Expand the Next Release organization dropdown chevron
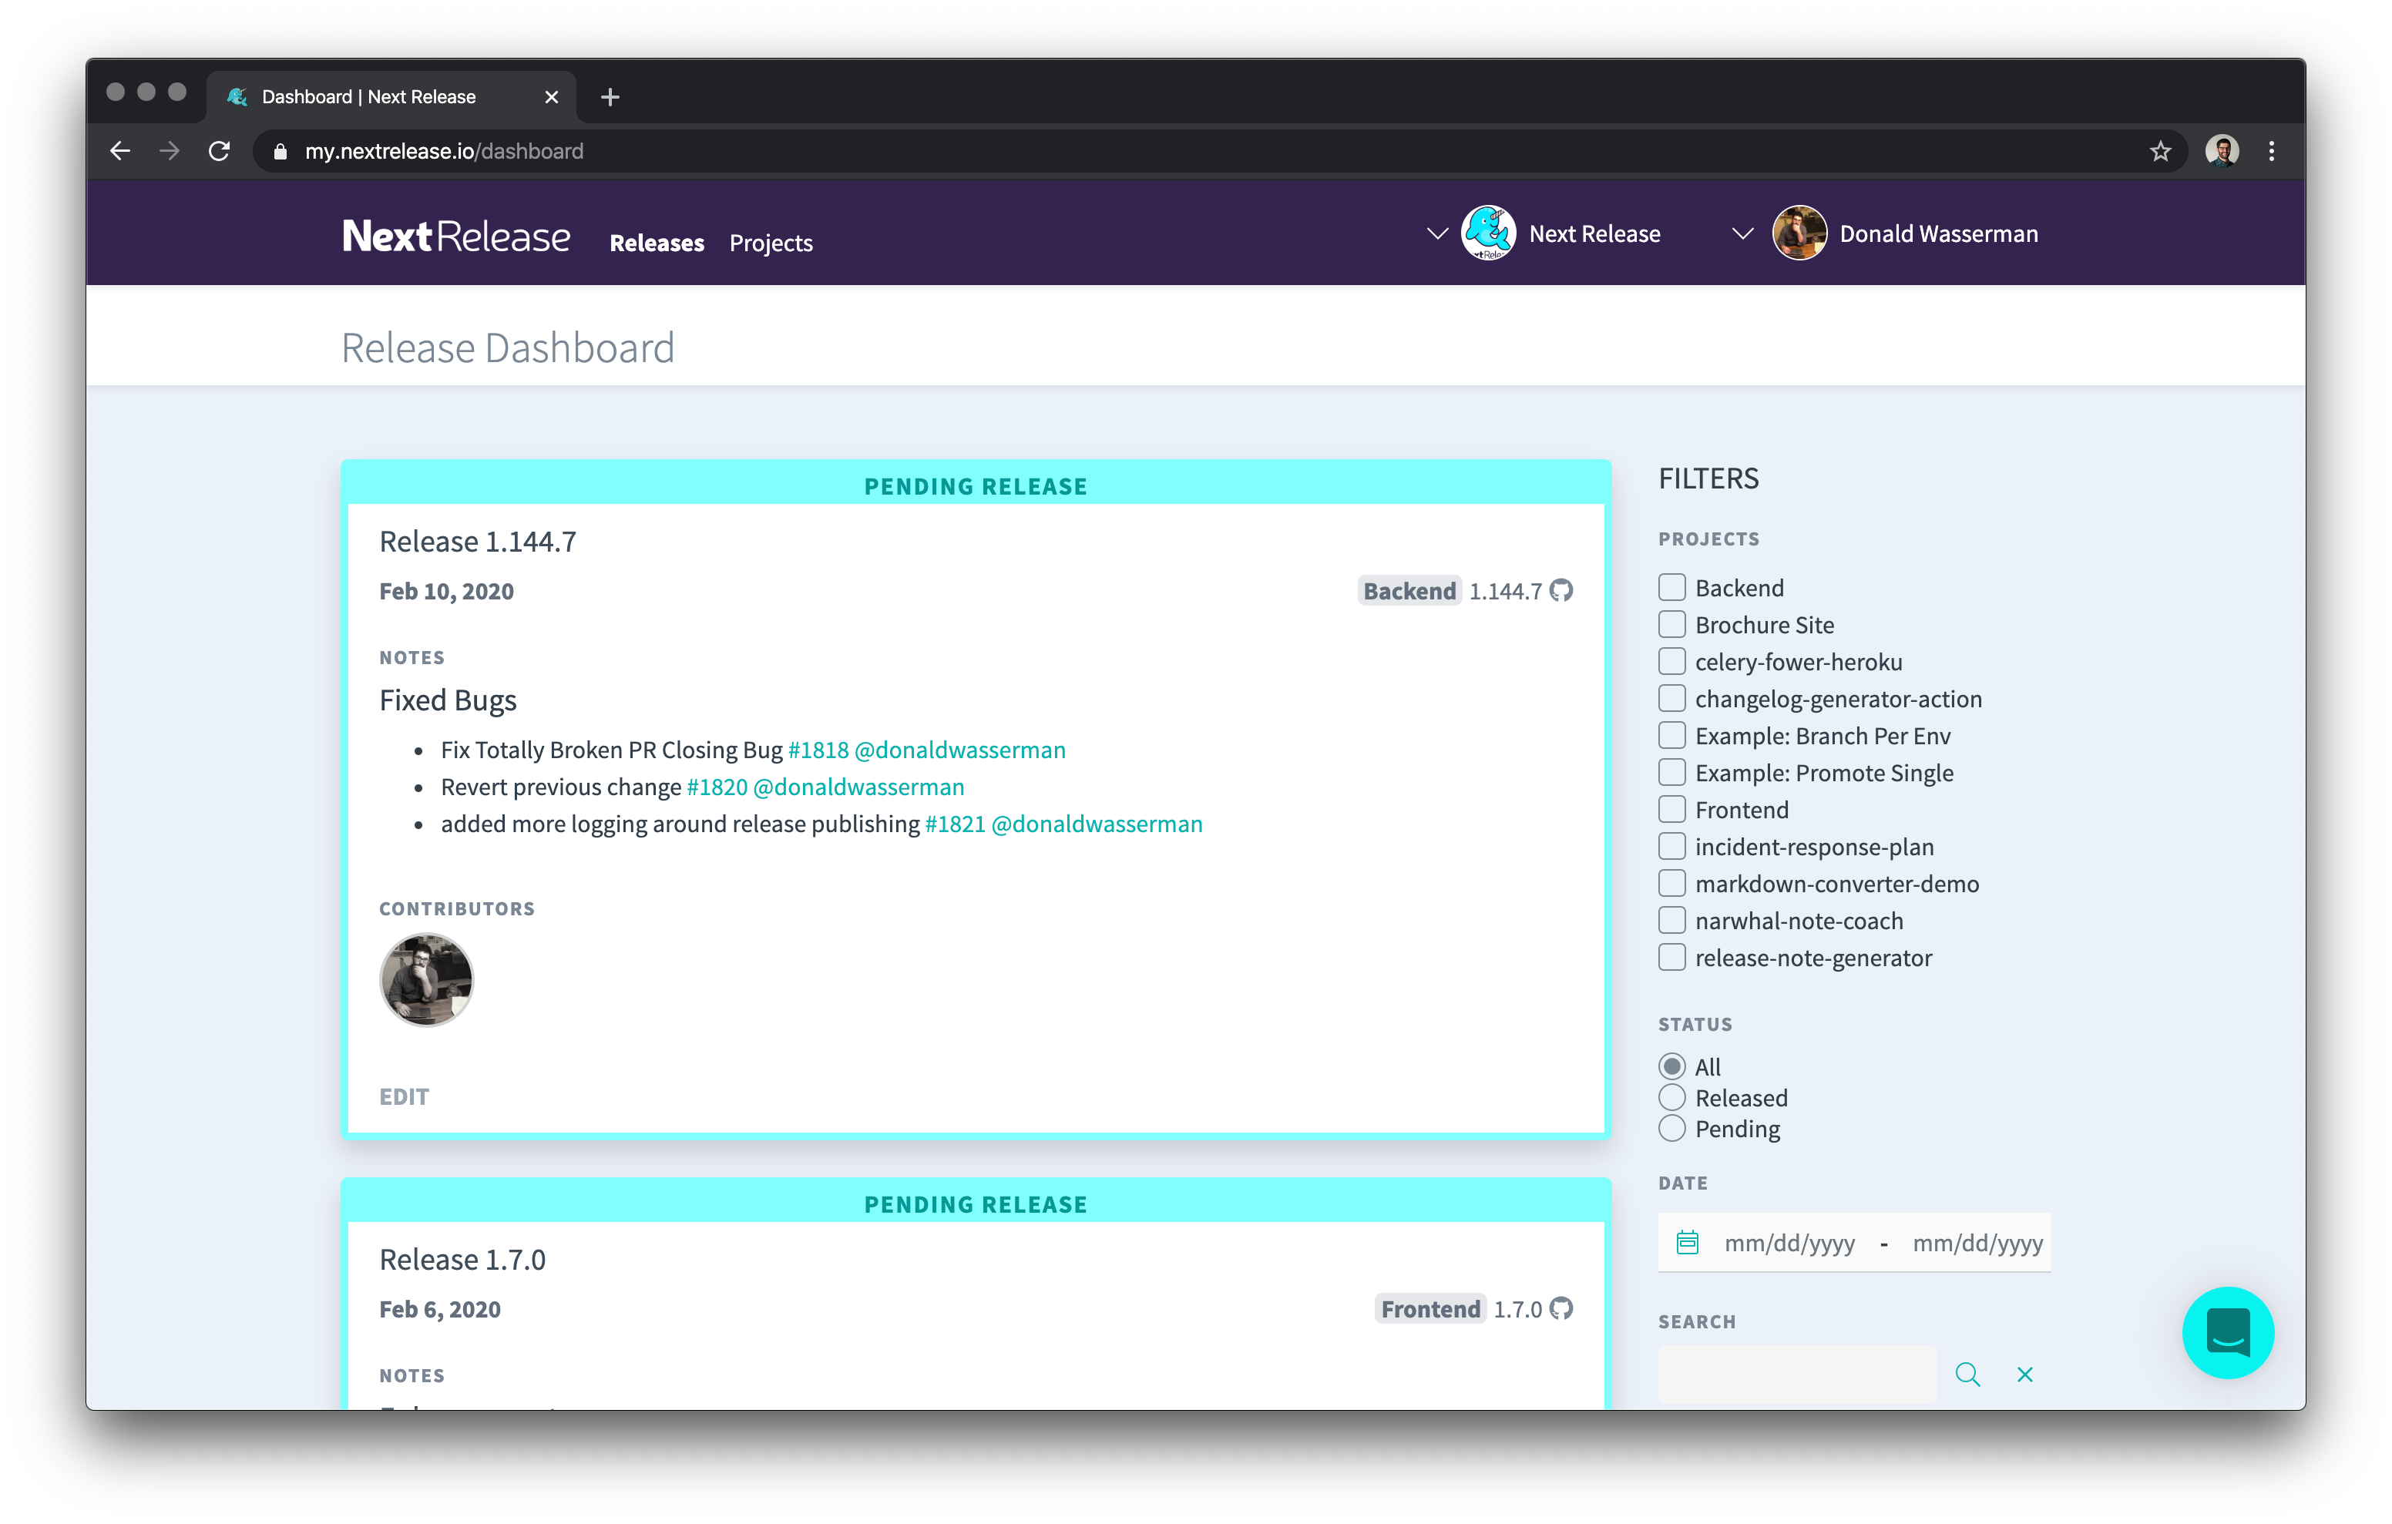Screen dimensions: 2392x1524 click(1436, 233)
